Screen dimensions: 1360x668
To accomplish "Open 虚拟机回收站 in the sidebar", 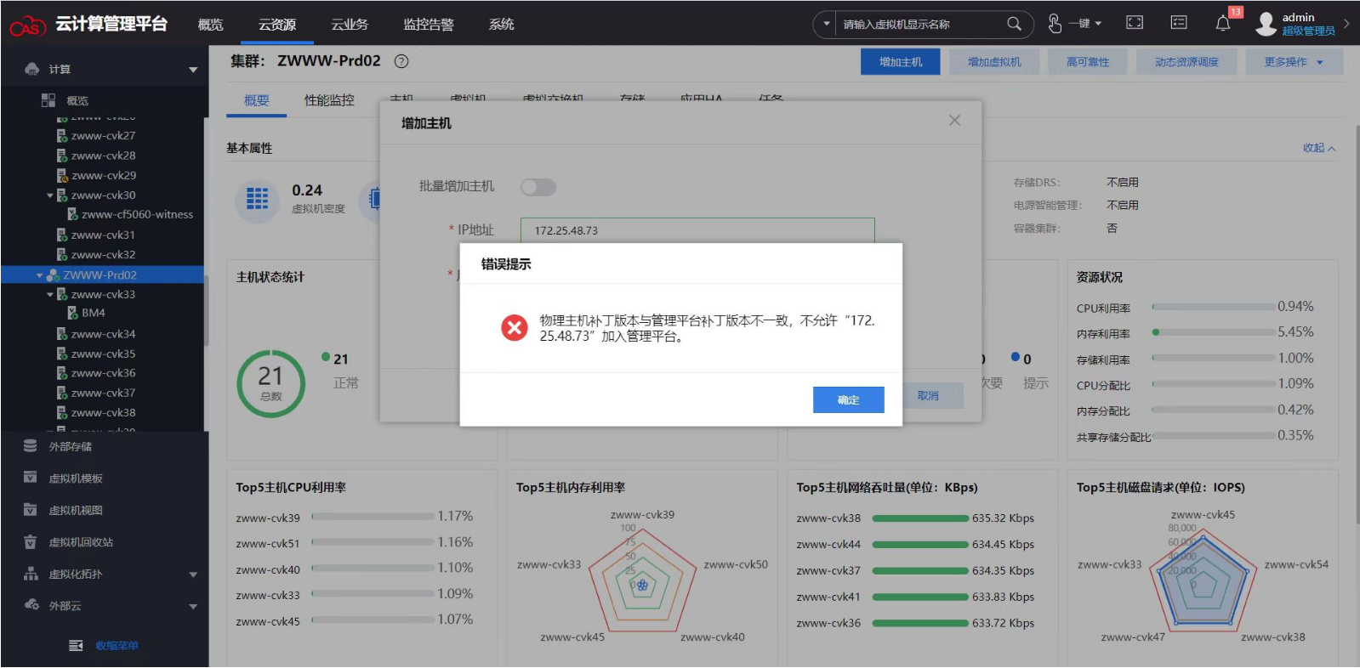I will tap(81, 542).
